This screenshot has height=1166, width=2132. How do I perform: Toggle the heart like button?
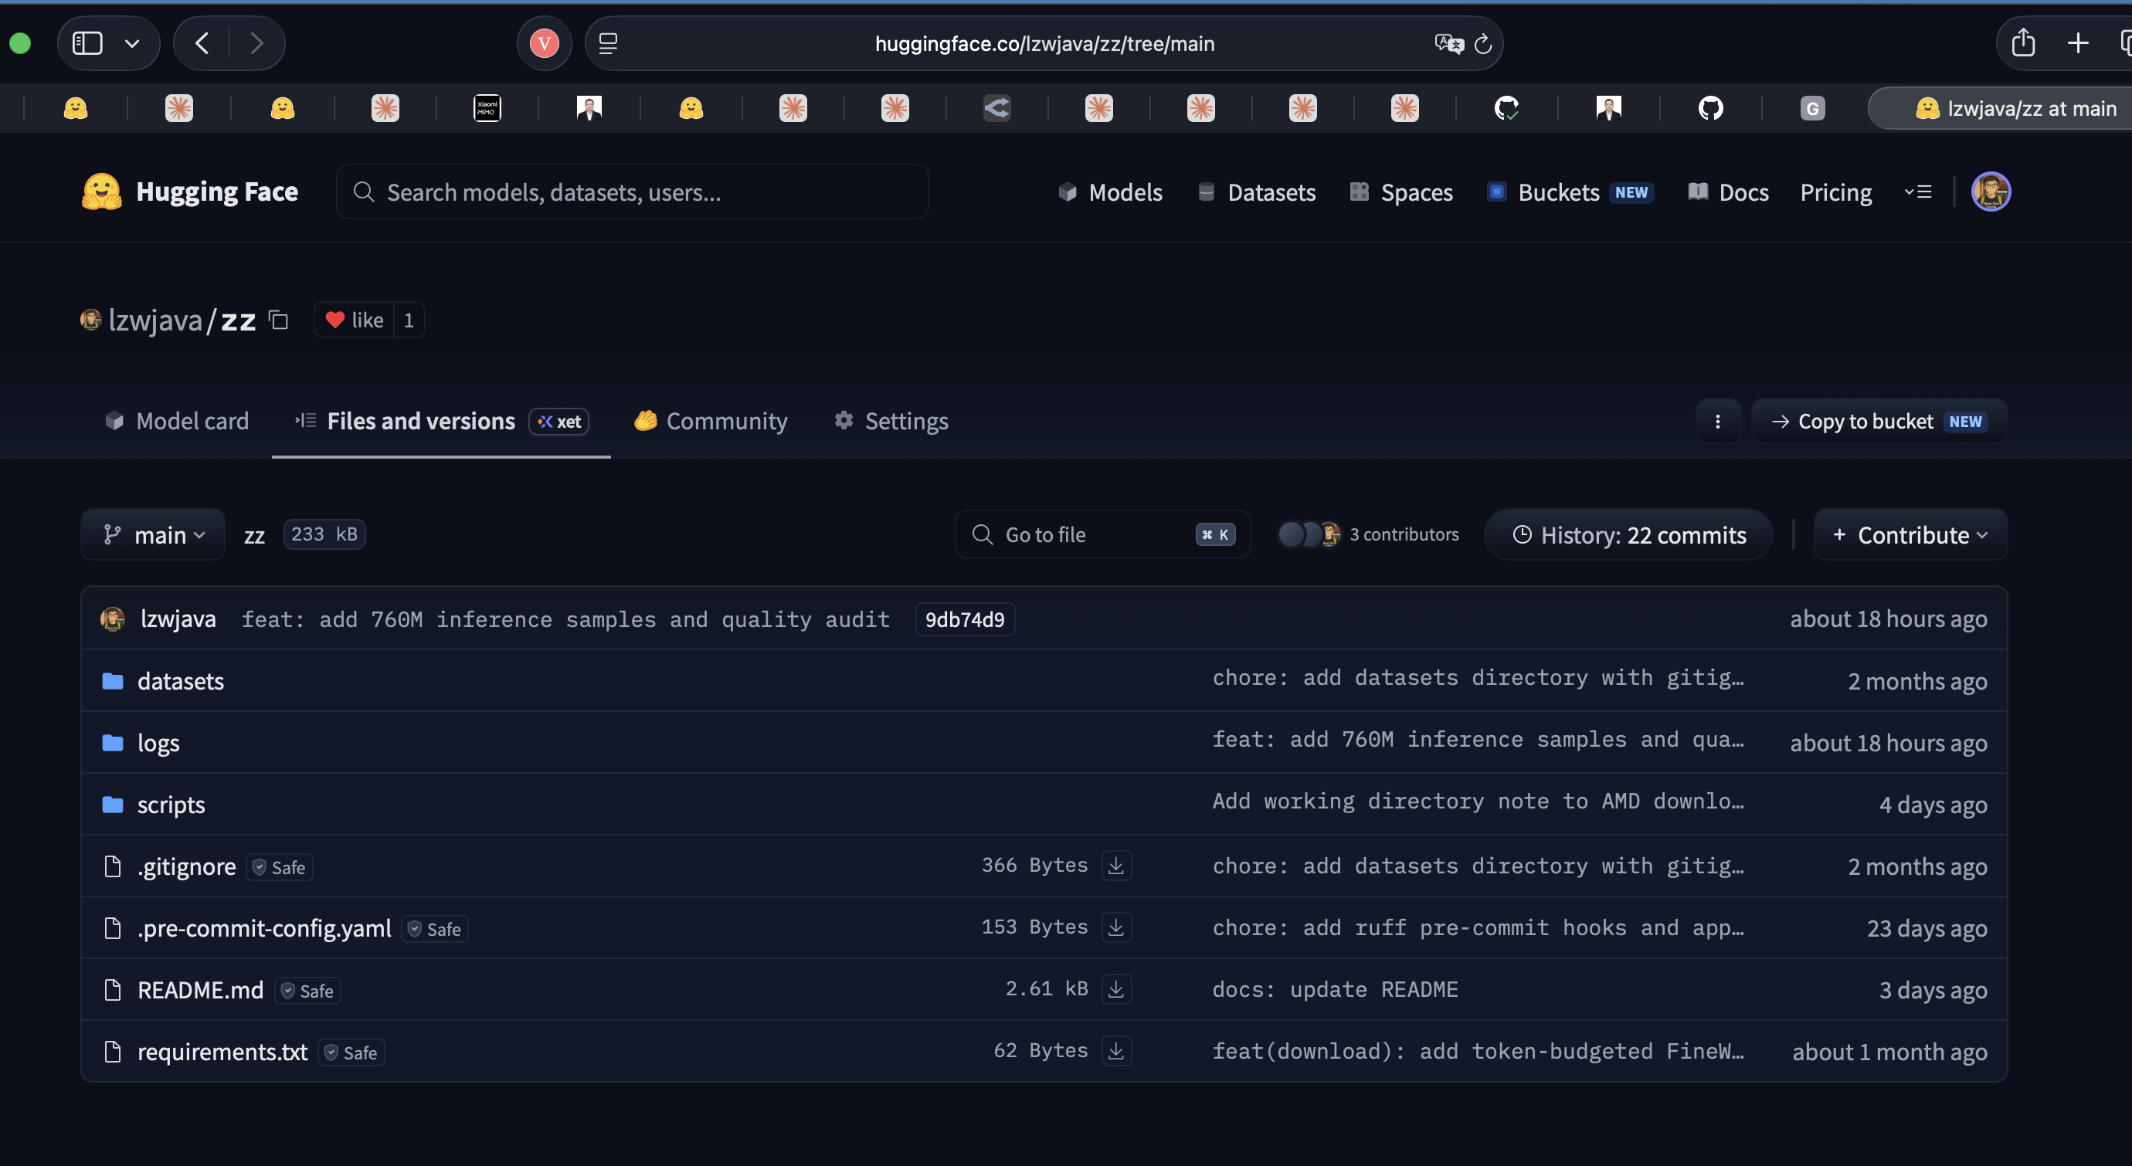[354, 320]
